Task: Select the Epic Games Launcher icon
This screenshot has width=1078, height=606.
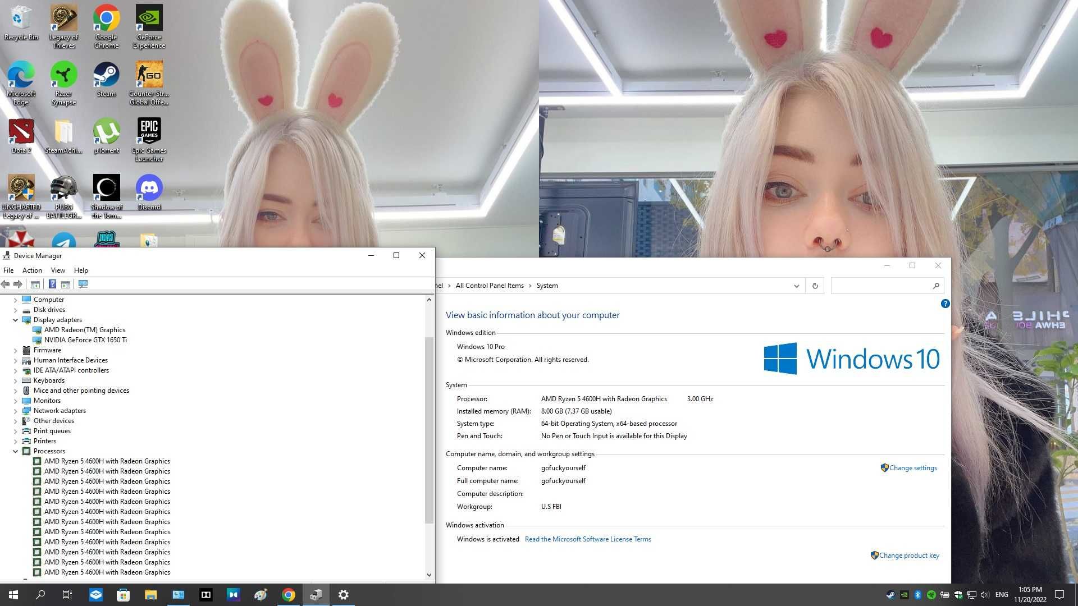Action: click(x=149, y=140)
